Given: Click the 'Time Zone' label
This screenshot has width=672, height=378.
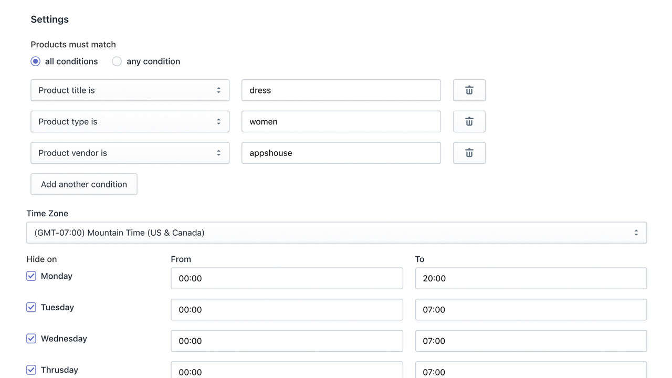Looking at the screenshot, I should coord(47,214).
